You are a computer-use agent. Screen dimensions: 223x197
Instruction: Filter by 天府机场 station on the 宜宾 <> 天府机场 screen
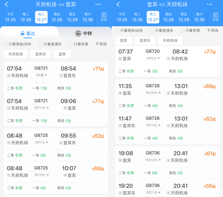pos(170,40)
